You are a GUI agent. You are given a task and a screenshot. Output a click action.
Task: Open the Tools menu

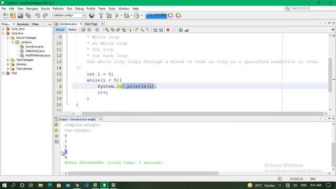point(112,9)
